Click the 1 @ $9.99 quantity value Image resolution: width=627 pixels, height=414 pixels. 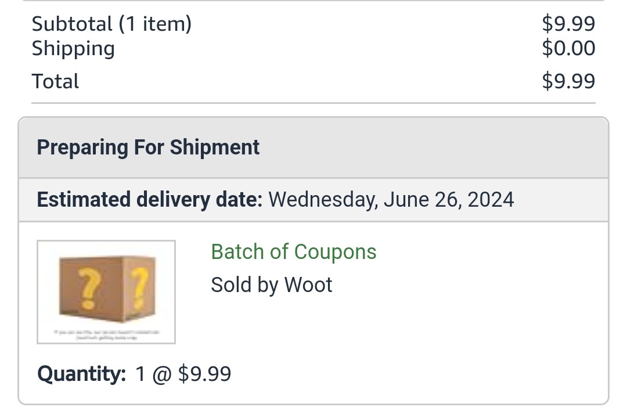click(183, 373)
